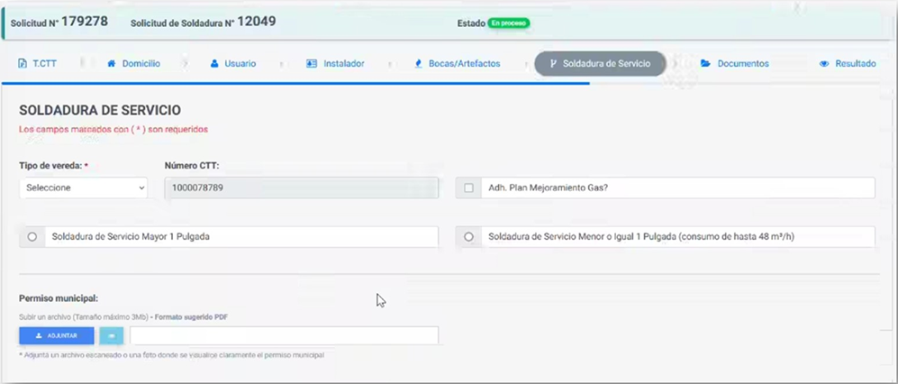Click the user icon beside Usuario
The image size is (898, 384).
point(214,64)
